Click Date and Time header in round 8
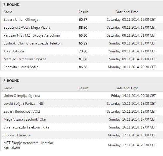 (x=127, y=88)
